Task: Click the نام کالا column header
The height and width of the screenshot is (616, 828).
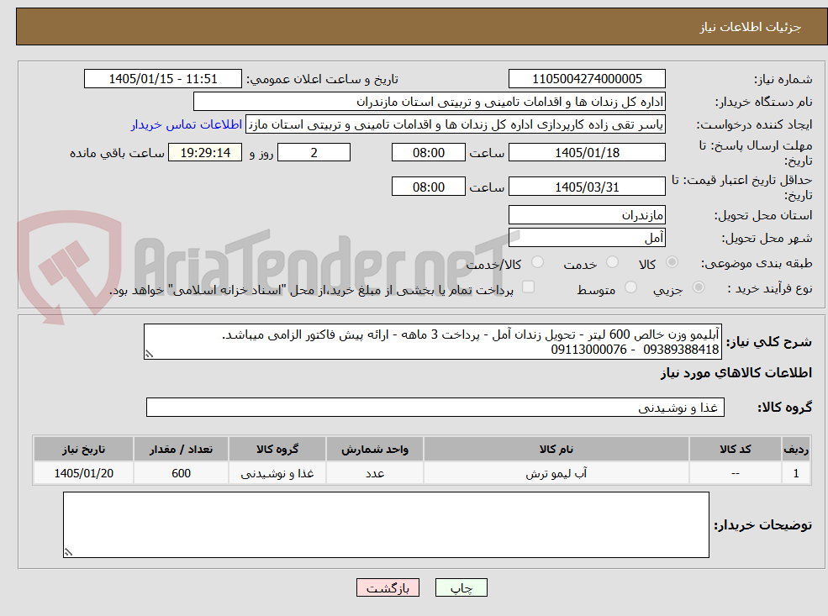Action: tap(556, 450)
